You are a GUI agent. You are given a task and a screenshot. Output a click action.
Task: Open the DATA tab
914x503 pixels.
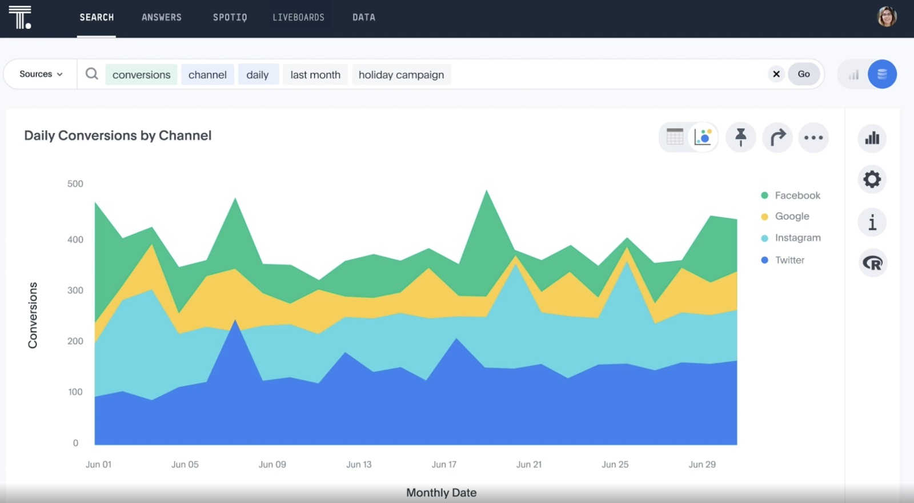pos(364,17)
